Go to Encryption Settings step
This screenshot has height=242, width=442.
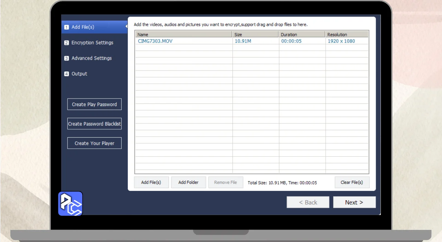(92, 43)
